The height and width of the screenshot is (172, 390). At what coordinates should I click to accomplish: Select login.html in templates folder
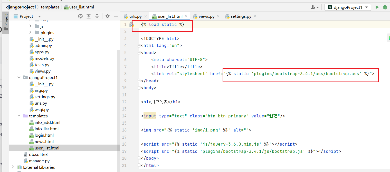(44, 135)
